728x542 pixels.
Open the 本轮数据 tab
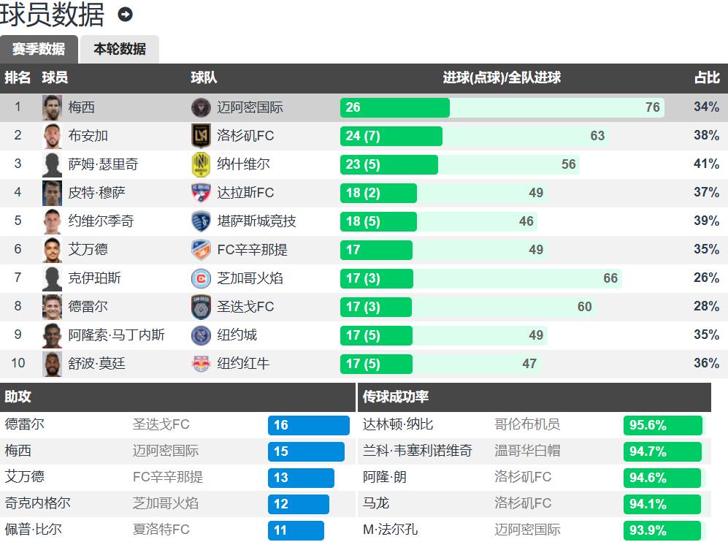tap(120, 49)
